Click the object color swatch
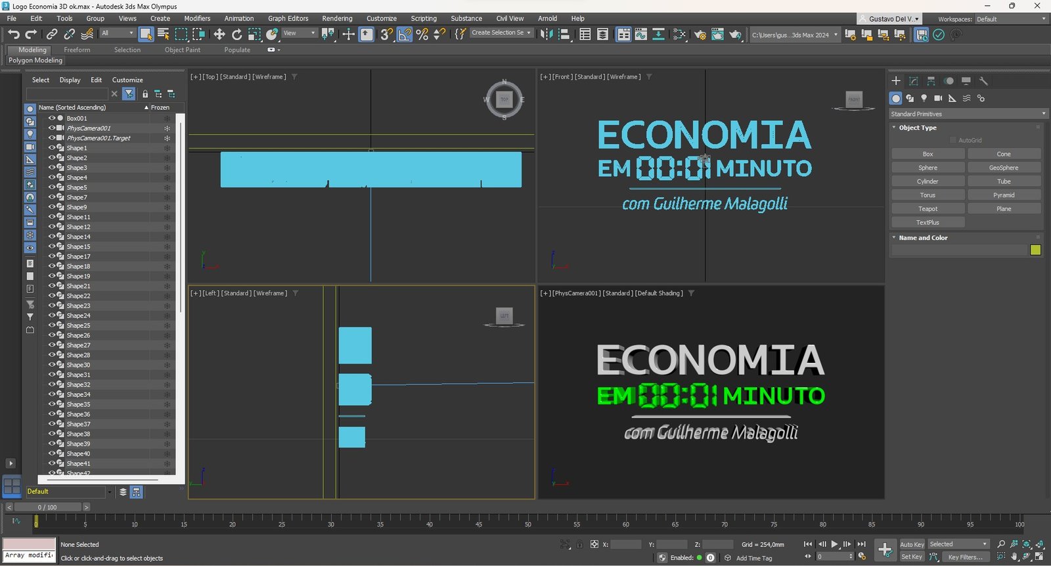Screen dimensions: 1051x566 (1036, 250)
